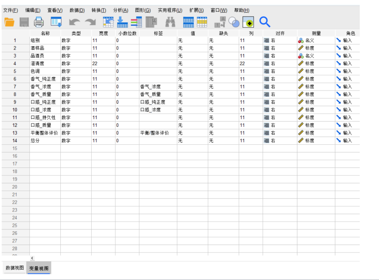This screenshot has height=280, width=379.
Task: Select the variable name cell 组别
Action: pyautogui.click(x=45, y=40)
